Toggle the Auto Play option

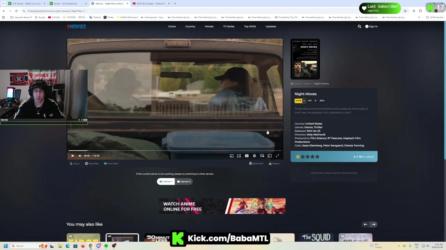[x=92, y=164]
